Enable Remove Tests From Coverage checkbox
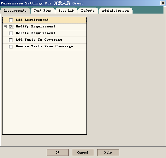 [11, 47]
